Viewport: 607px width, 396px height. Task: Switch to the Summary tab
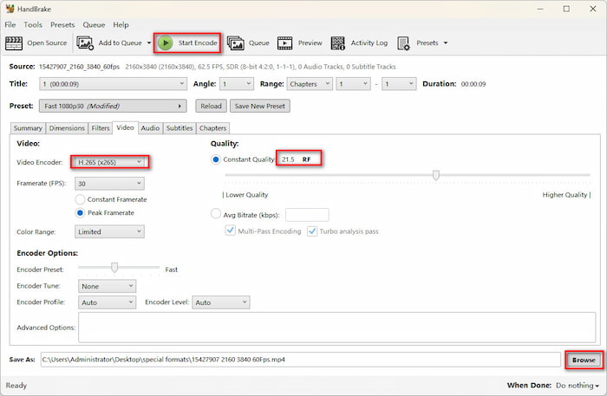click(x=28, y=128)
